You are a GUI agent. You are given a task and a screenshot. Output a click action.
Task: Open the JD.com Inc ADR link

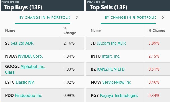[111, 43]
